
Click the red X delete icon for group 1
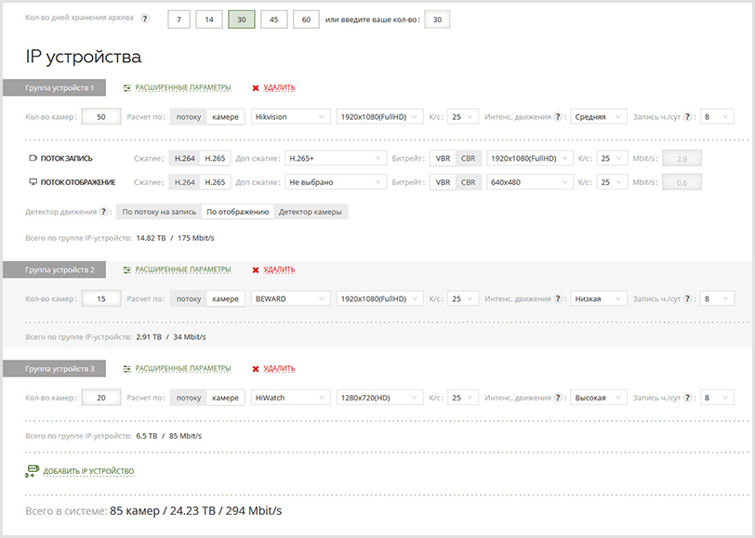[256, 88]
